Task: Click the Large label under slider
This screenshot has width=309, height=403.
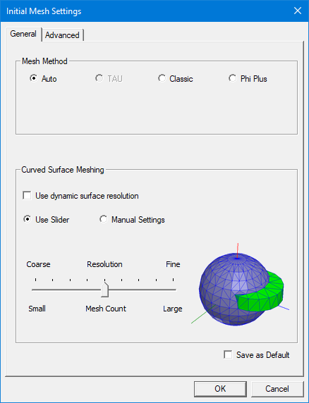Action: (x=173, y=309)
